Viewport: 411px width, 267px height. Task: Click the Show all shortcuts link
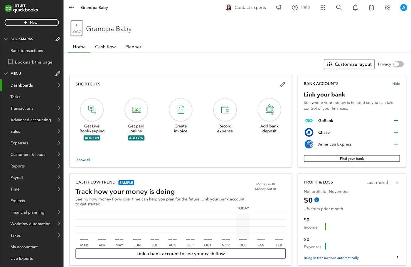pos(83,160)
